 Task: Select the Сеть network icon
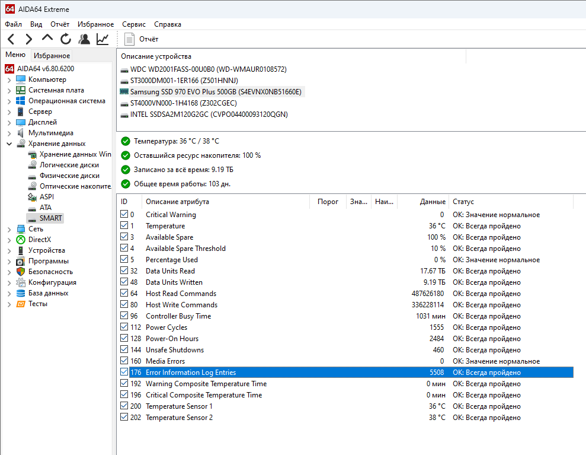pos(21,229)
